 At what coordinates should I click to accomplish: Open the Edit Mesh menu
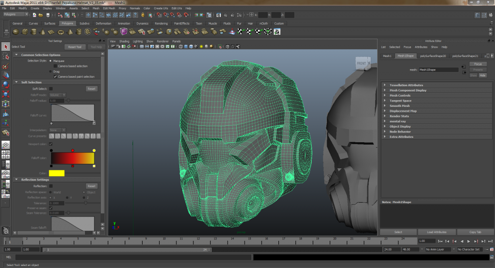click(109, 8)
